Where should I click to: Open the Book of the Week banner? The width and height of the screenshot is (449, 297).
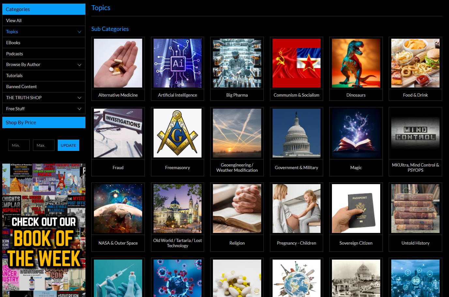point(44,230)
